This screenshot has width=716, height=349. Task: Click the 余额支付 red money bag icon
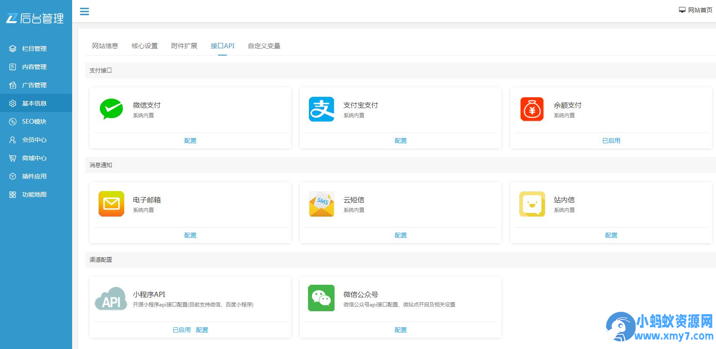click(532, 109)
